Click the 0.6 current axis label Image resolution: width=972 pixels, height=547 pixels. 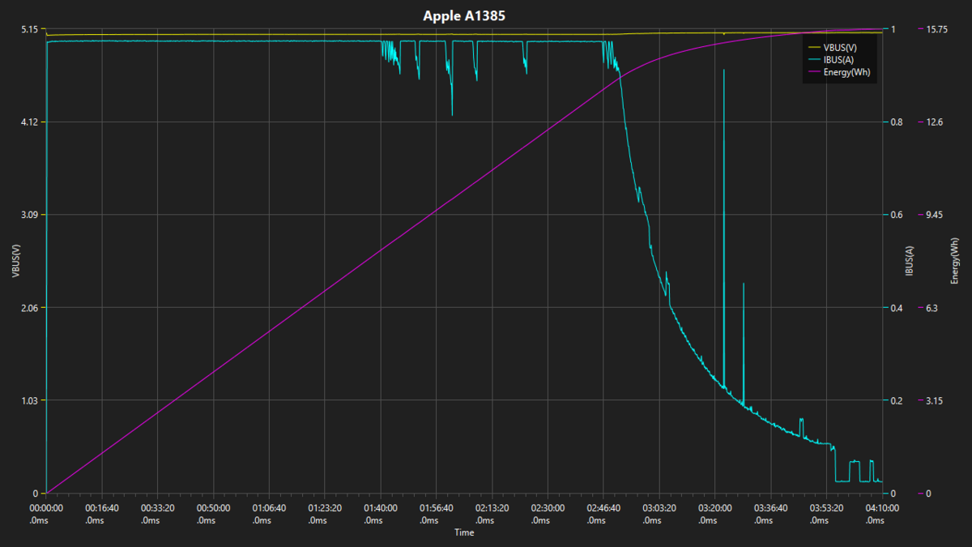click(x=897, y=215)
